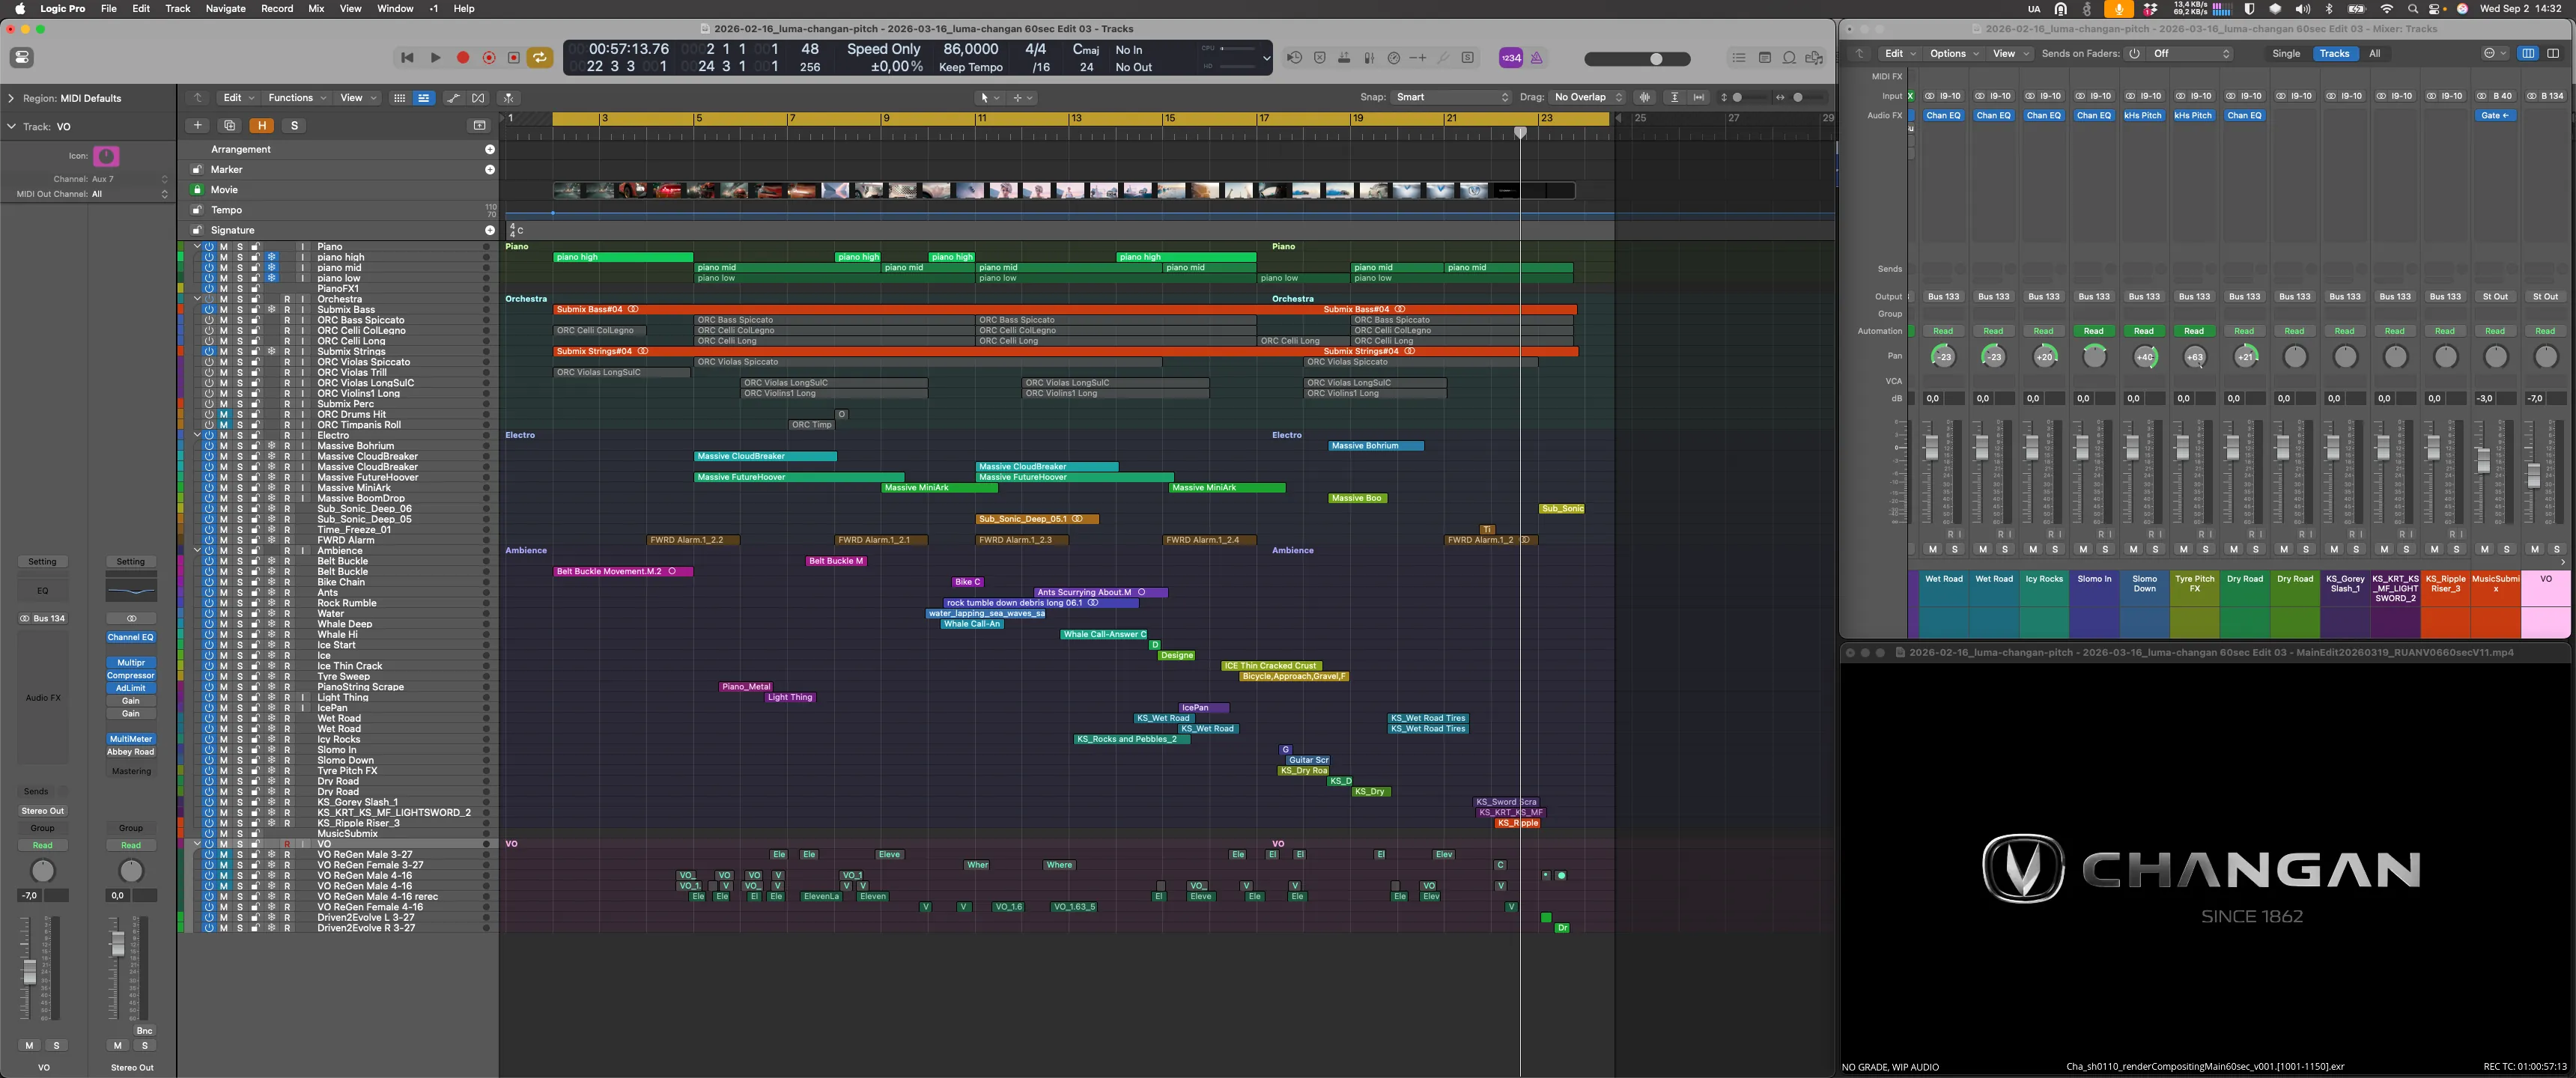Open the List Editors icon
This screenshot has width=2576, height=1078.
[x=1739, y=58]
